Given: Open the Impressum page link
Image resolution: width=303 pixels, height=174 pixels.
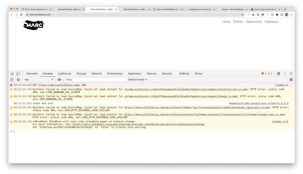Looking at the screenshot, I should click(x=272, y=22).
